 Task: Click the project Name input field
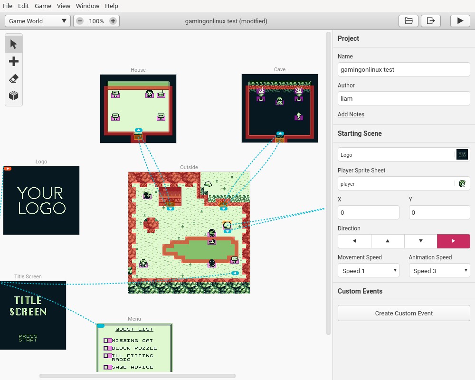coord(404,69)
